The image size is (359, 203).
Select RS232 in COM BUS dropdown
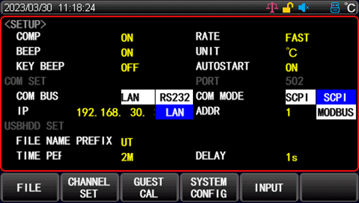click(175, 97)
